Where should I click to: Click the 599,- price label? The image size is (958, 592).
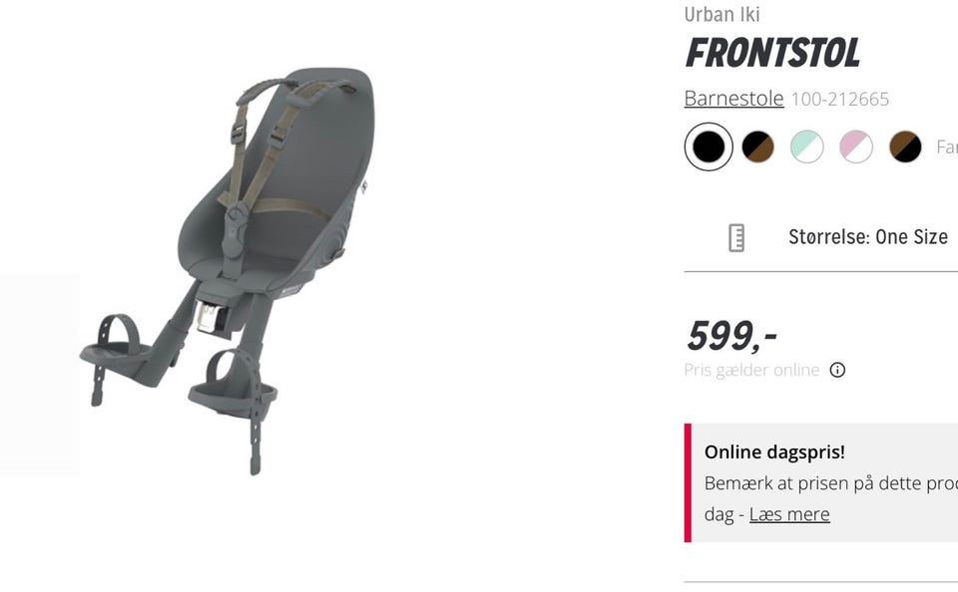pyautogui.click(x=731, y=336)
